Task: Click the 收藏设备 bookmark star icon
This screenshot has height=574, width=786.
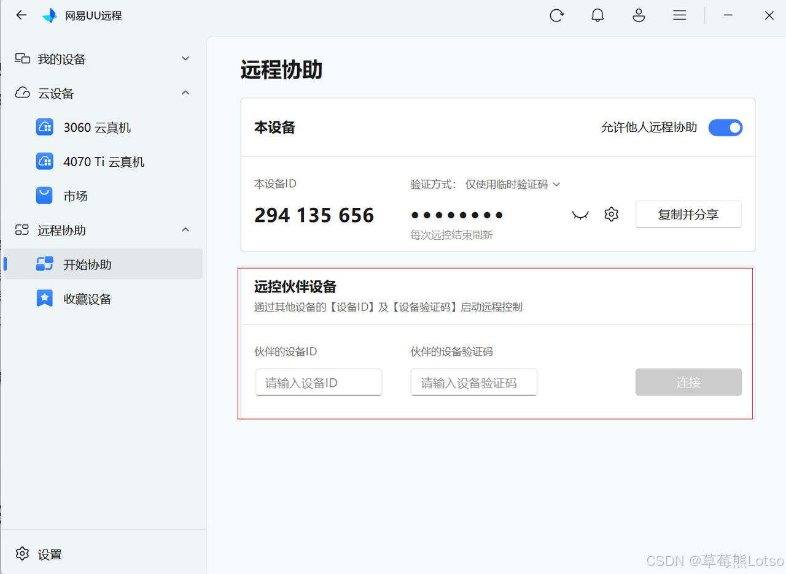Action: point(45,299)
